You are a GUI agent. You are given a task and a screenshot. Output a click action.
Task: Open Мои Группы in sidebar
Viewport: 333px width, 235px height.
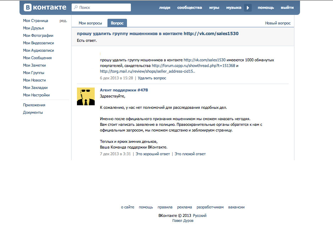point(34,73)
